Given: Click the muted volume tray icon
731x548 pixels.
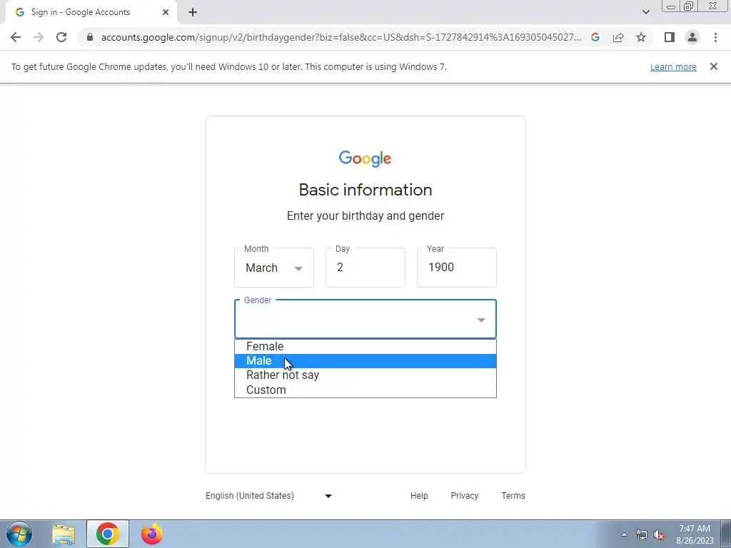Looking at the screenshot, I should pos(659,535).
